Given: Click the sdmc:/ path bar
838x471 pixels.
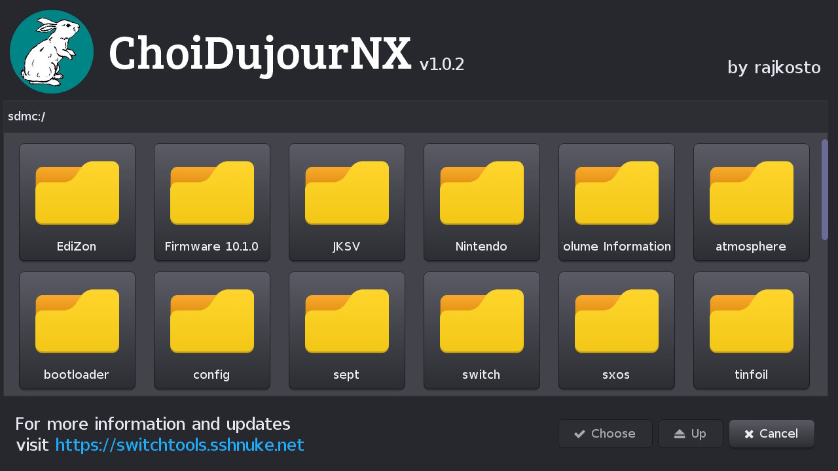Looking at the screenshot, I should click(x=416, y=116).
